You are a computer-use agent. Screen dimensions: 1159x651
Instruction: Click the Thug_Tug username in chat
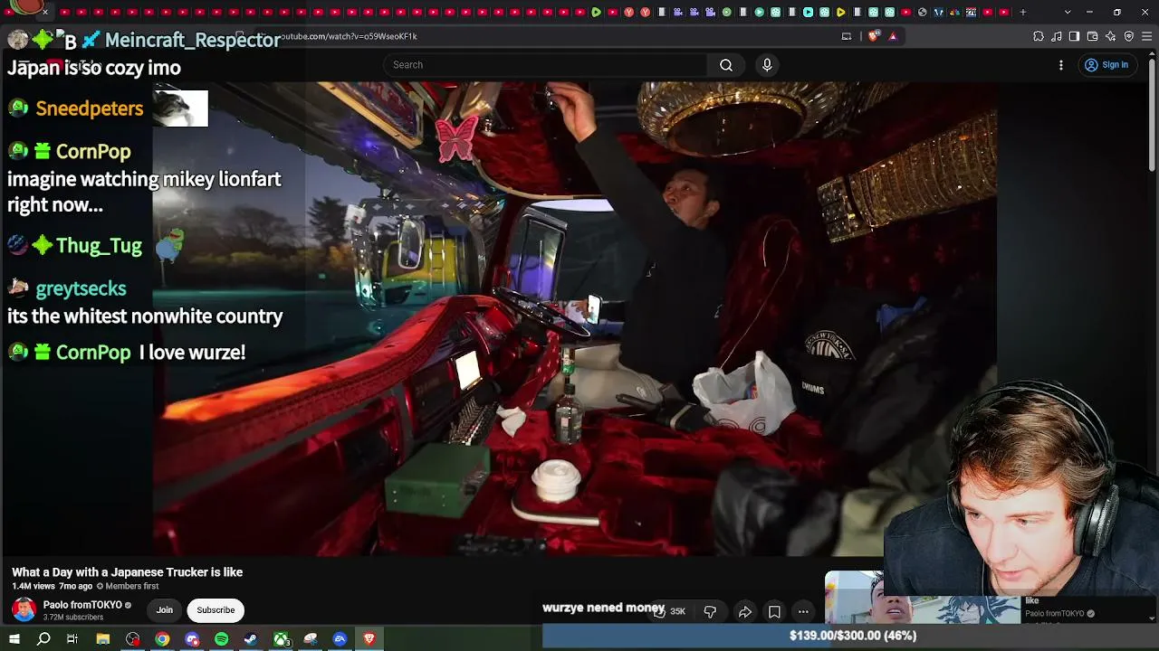tap(99, 246)
